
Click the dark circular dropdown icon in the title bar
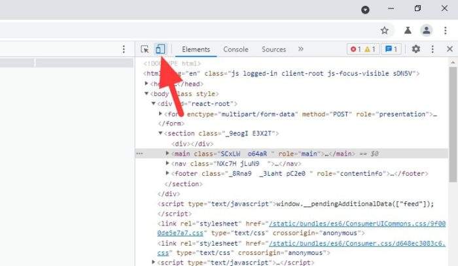[x=365, y=10]
